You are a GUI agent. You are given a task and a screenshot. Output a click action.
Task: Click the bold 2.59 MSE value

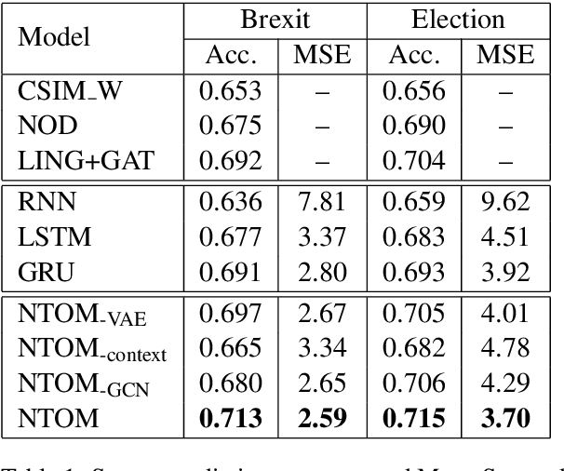322,418
